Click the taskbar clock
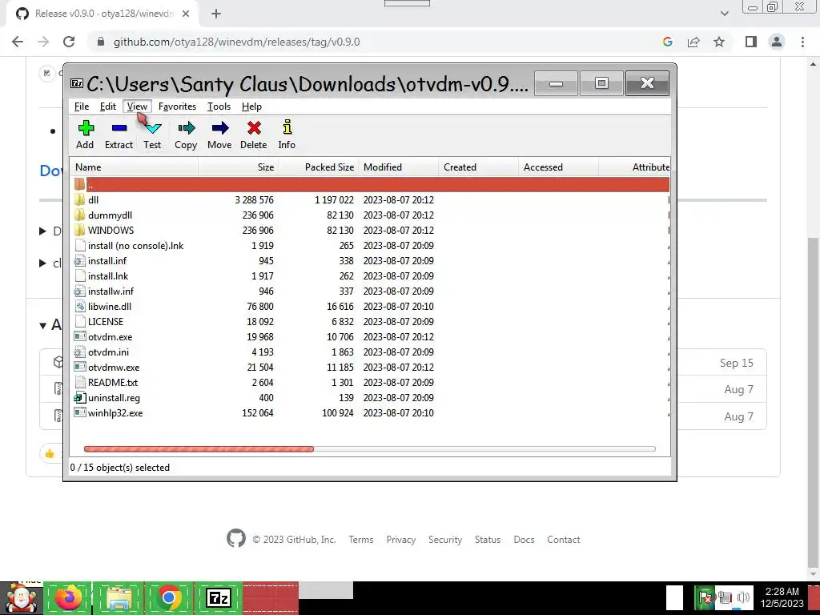Image resolution: width=820 pixels, height=615 pixels. [x=782, y=597]
